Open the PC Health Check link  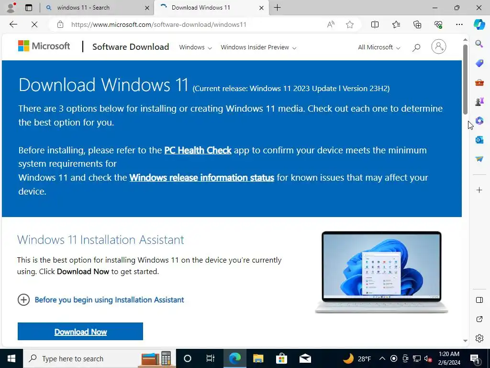[x=198, y=150]
